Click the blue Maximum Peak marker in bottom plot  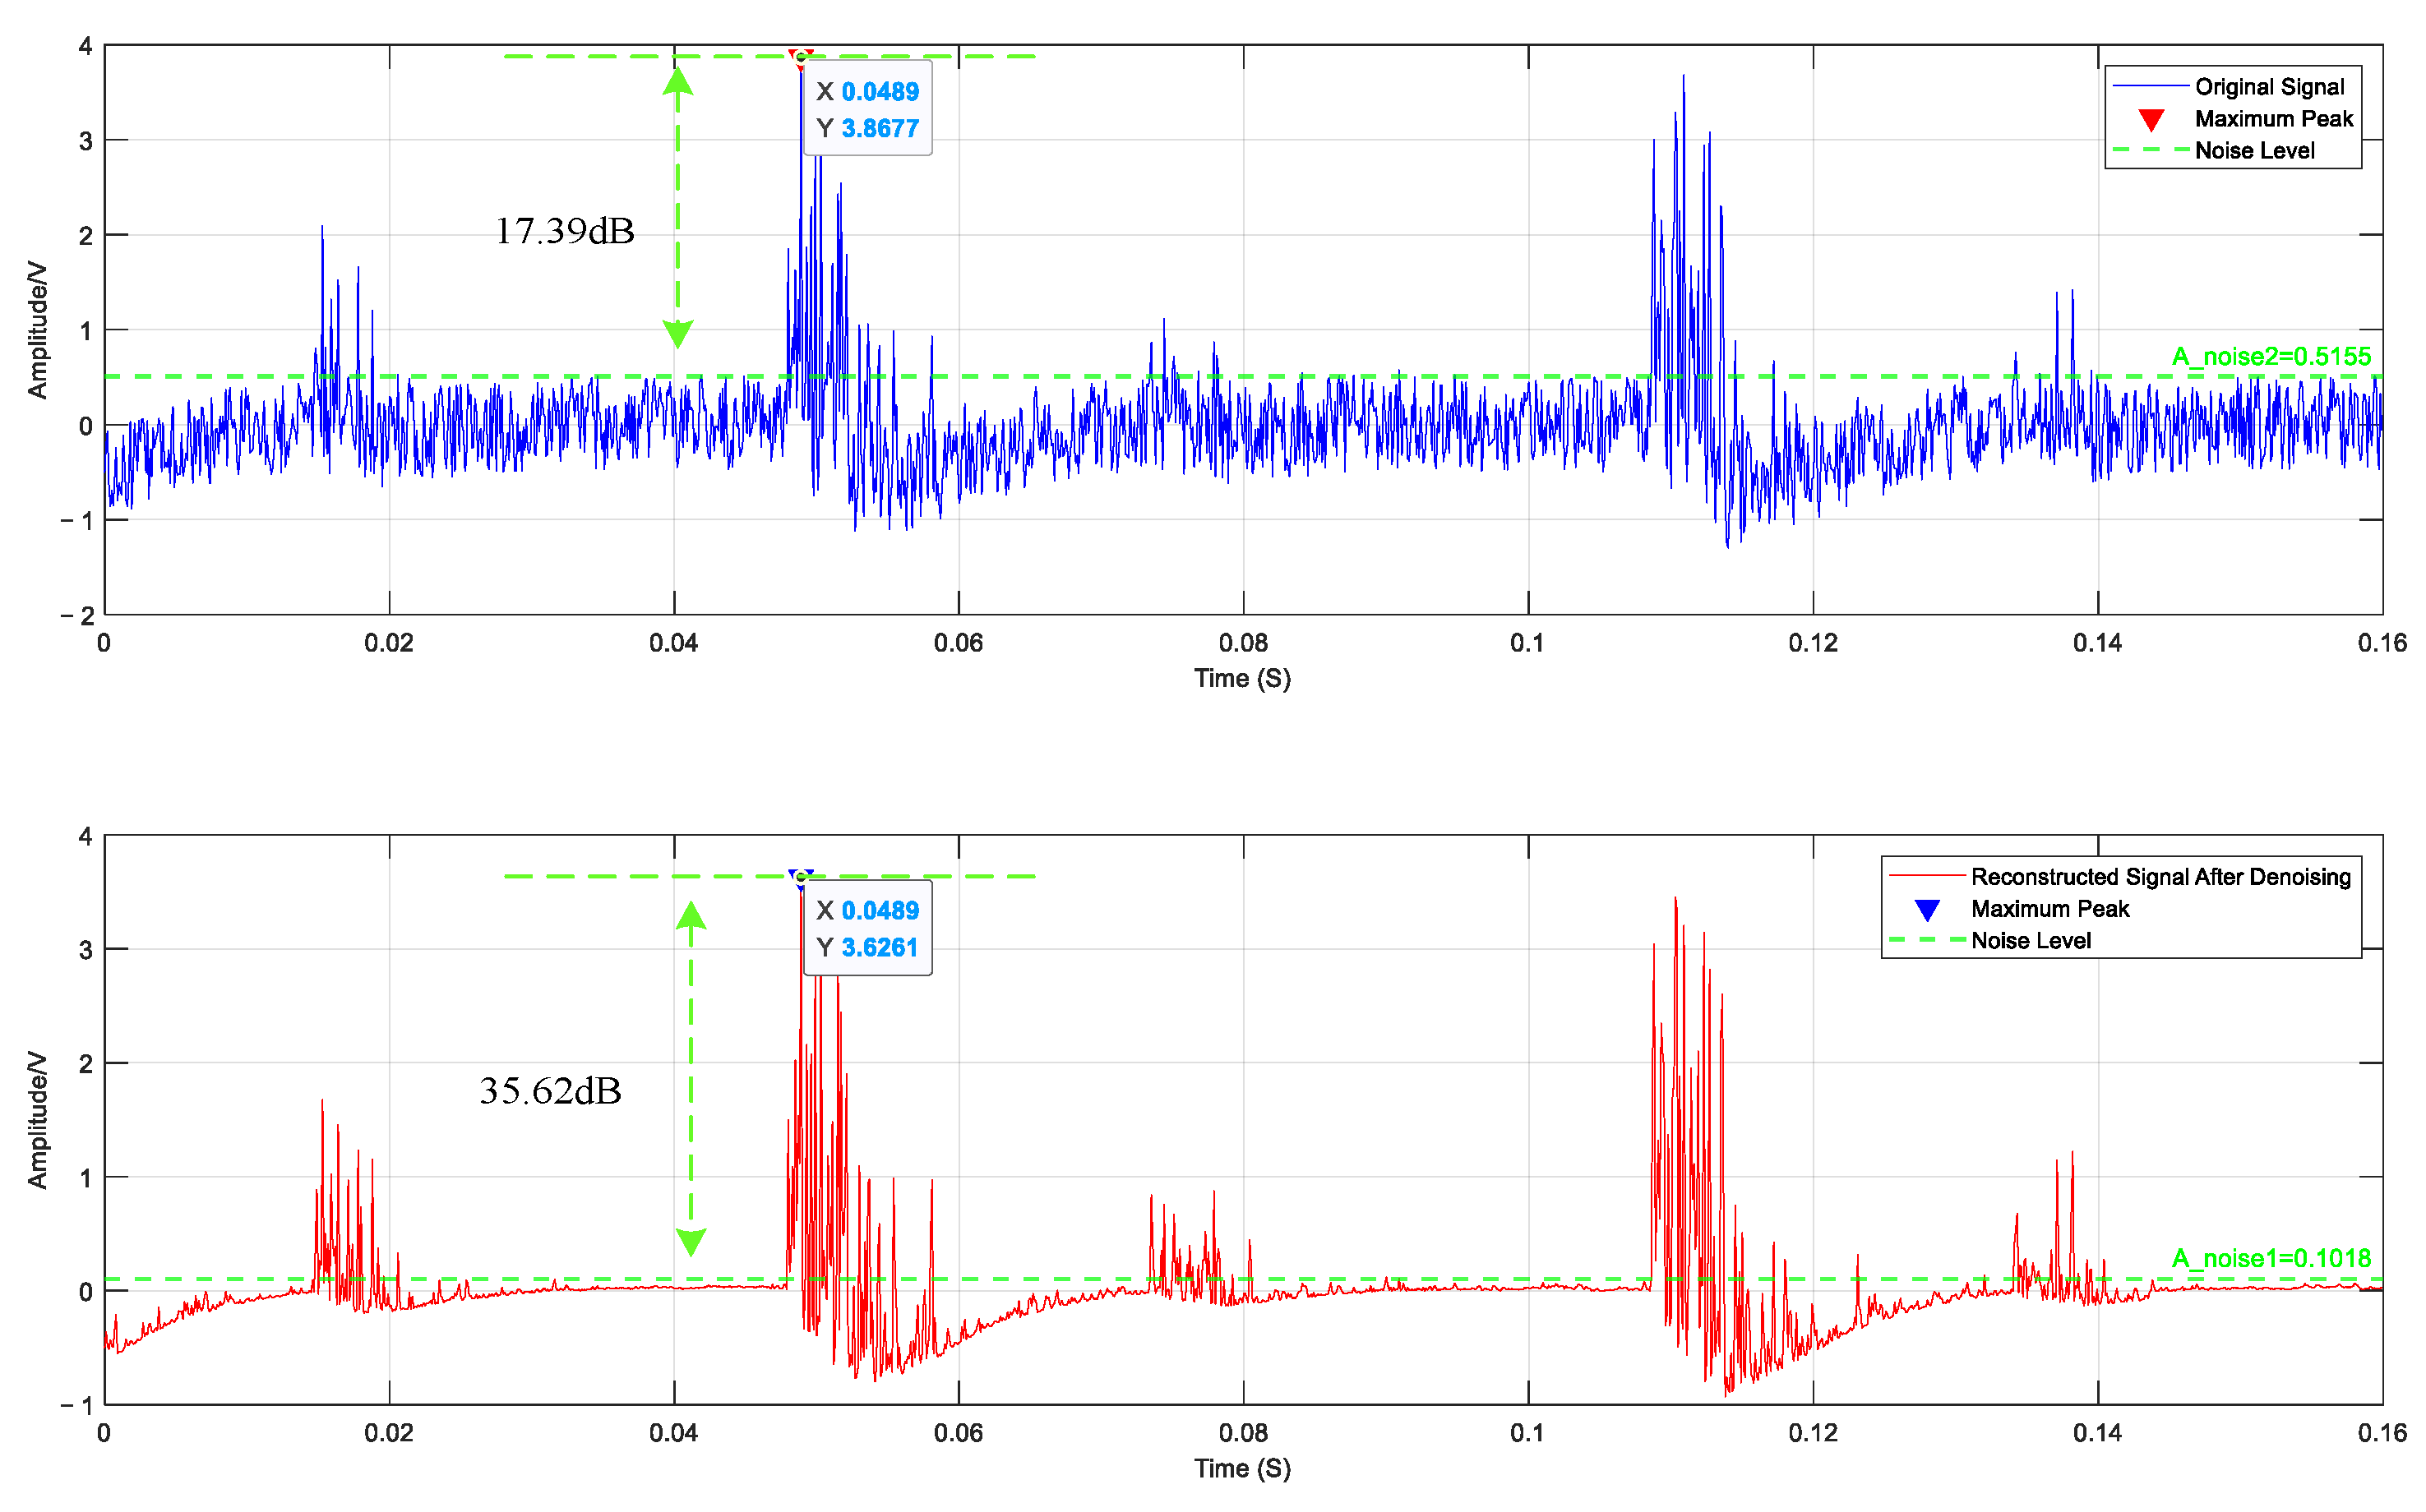[x=801, y=876]
